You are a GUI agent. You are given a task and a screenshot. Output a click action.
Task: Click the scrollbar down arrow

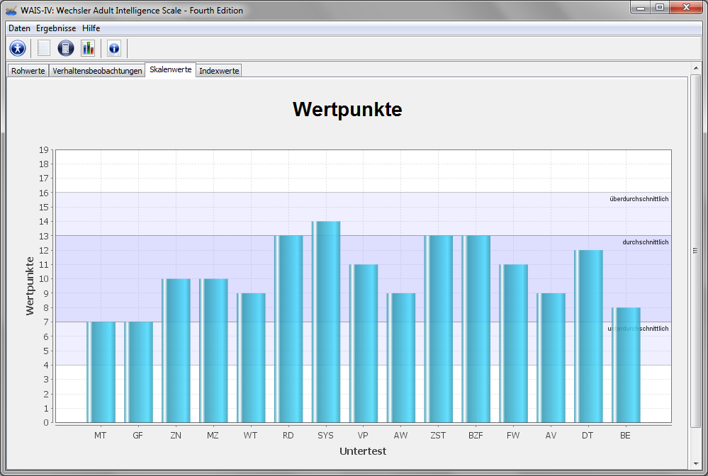point(695,462)
